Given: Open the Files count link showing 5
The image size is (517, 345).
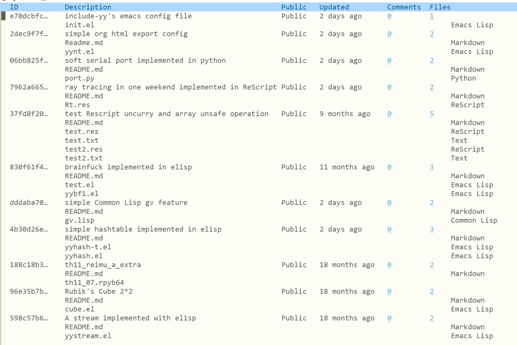Looking at the screenshot, I should 431,114.
